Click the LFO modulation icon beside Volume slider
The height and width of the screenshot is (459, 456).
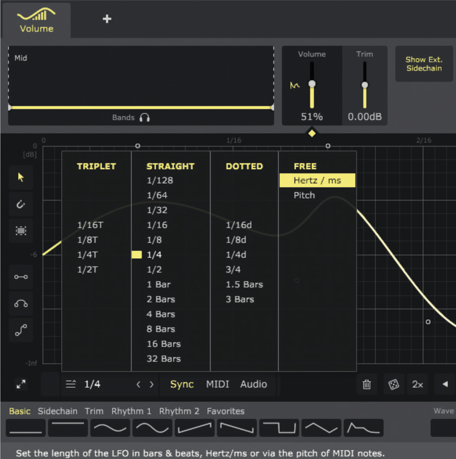(x=295, y=85)
